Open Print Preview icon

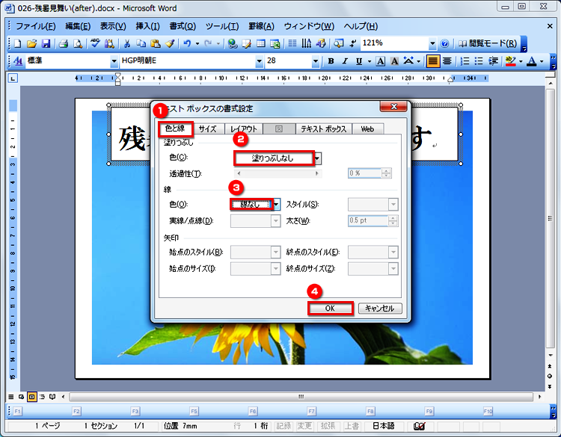point(77,43)
